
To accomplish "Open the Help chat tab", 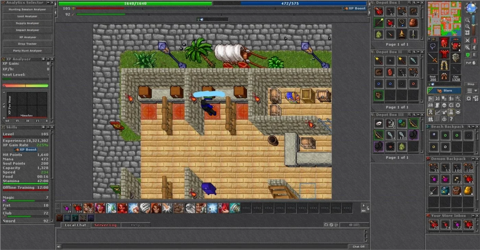I will [135, 225].
